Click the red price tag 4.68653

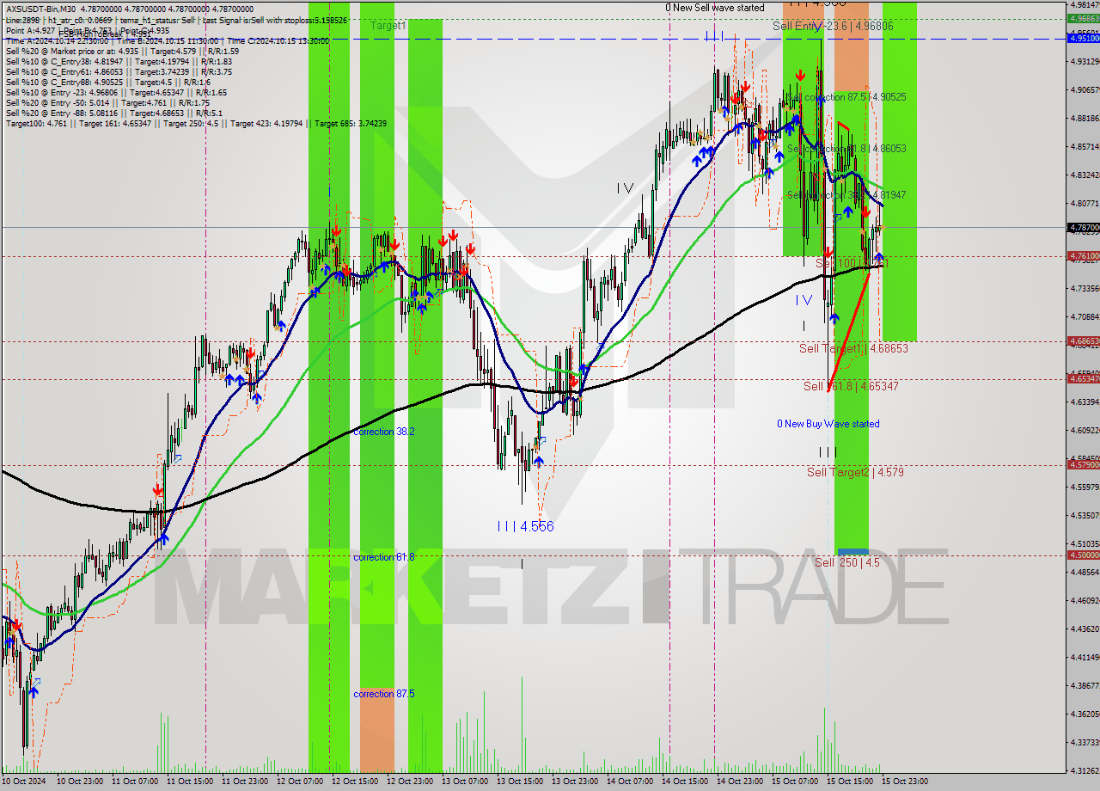click(x=1083, y=341)
